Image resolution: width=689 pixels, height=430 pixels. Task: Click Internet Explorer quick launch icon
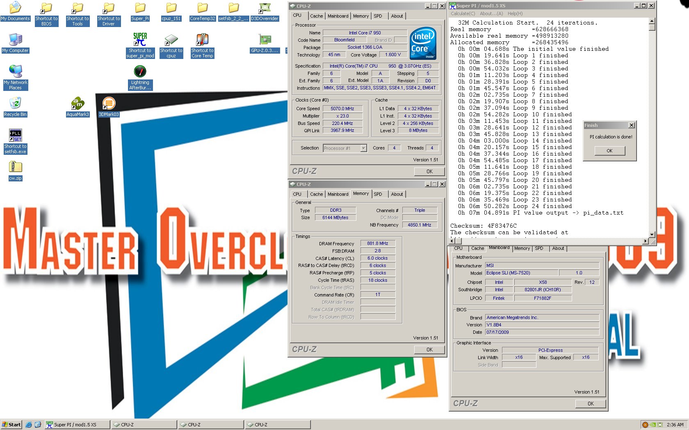(x=29, y=425)
